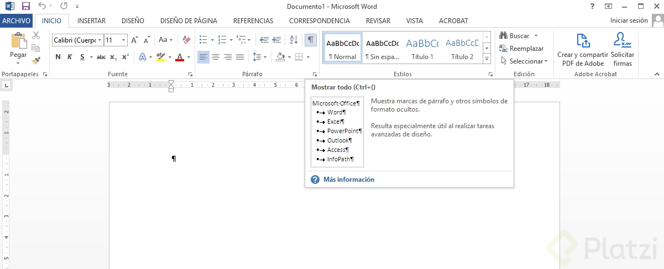The height and width of the screenshot is (269, 664).
Task: Open the ARCHIVO tab
Action: [17, 21]
